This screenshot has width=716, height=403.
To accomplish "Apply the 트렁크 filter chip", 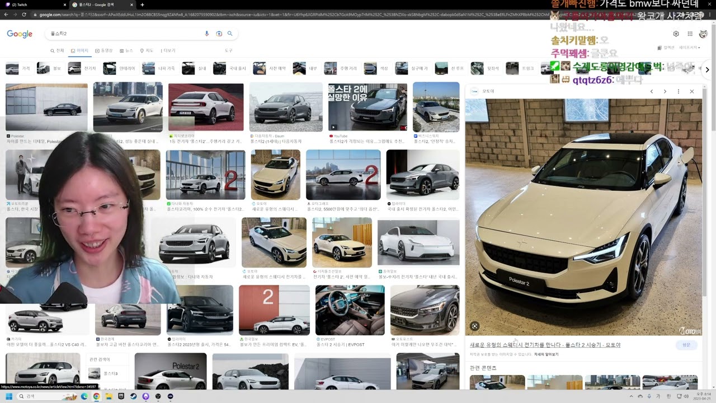I will click(521, 68).
